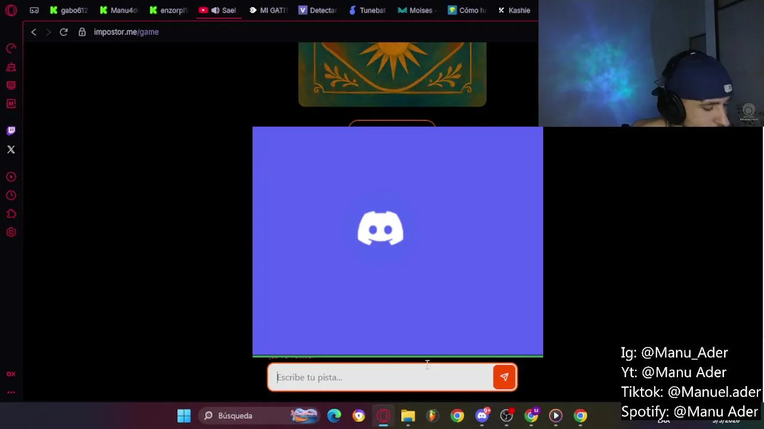This screenshot has height=429, width=764.
Task: Switch to the enzorpf tab
Action: (x=168, y=10)
